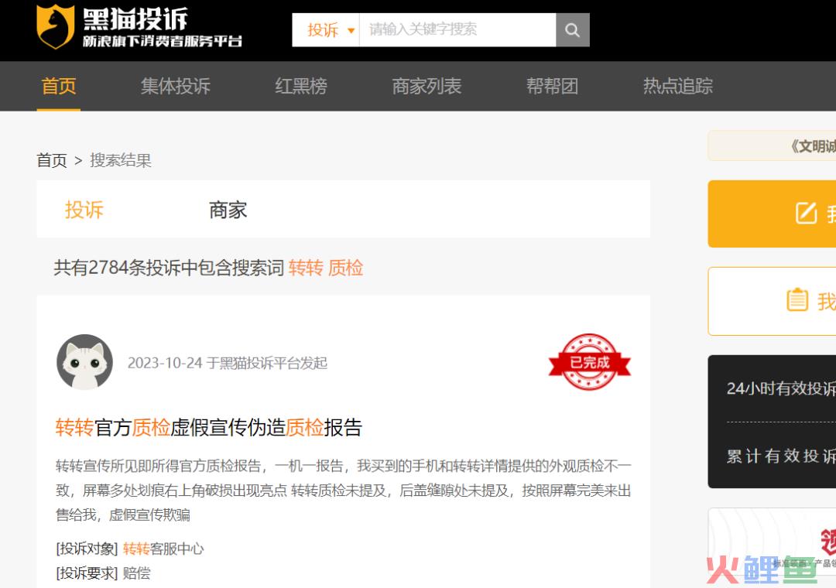The width and height of the screenshot is (836, 588).
Task: Click the 累计有效投诉 statistic text
Action: 781,456
